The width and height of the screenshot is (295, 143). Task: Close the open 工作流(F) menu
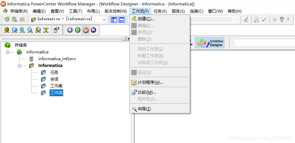140,11
